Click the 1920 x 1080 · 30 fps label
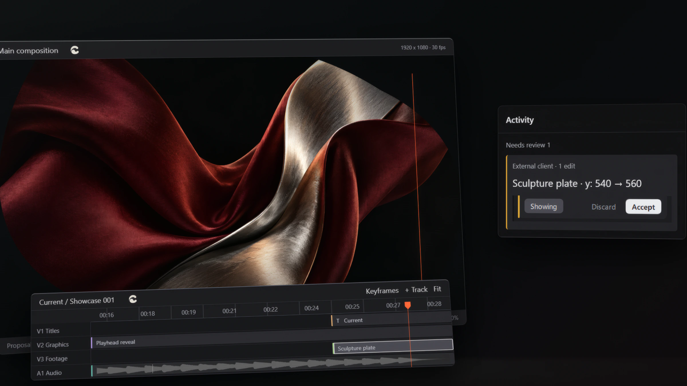This screenshot has width=687, height=386. [x=423, y=47]
